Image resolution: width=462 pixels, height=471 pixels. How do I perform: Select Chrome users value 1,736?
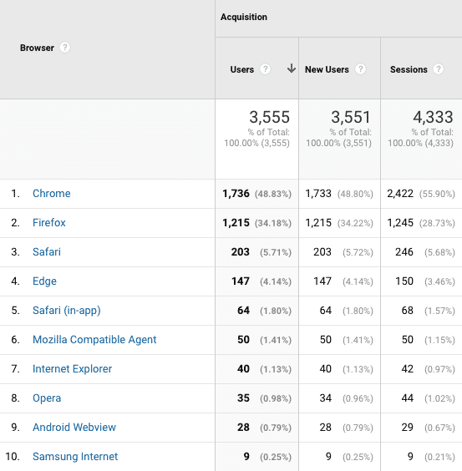pos(236,194)
